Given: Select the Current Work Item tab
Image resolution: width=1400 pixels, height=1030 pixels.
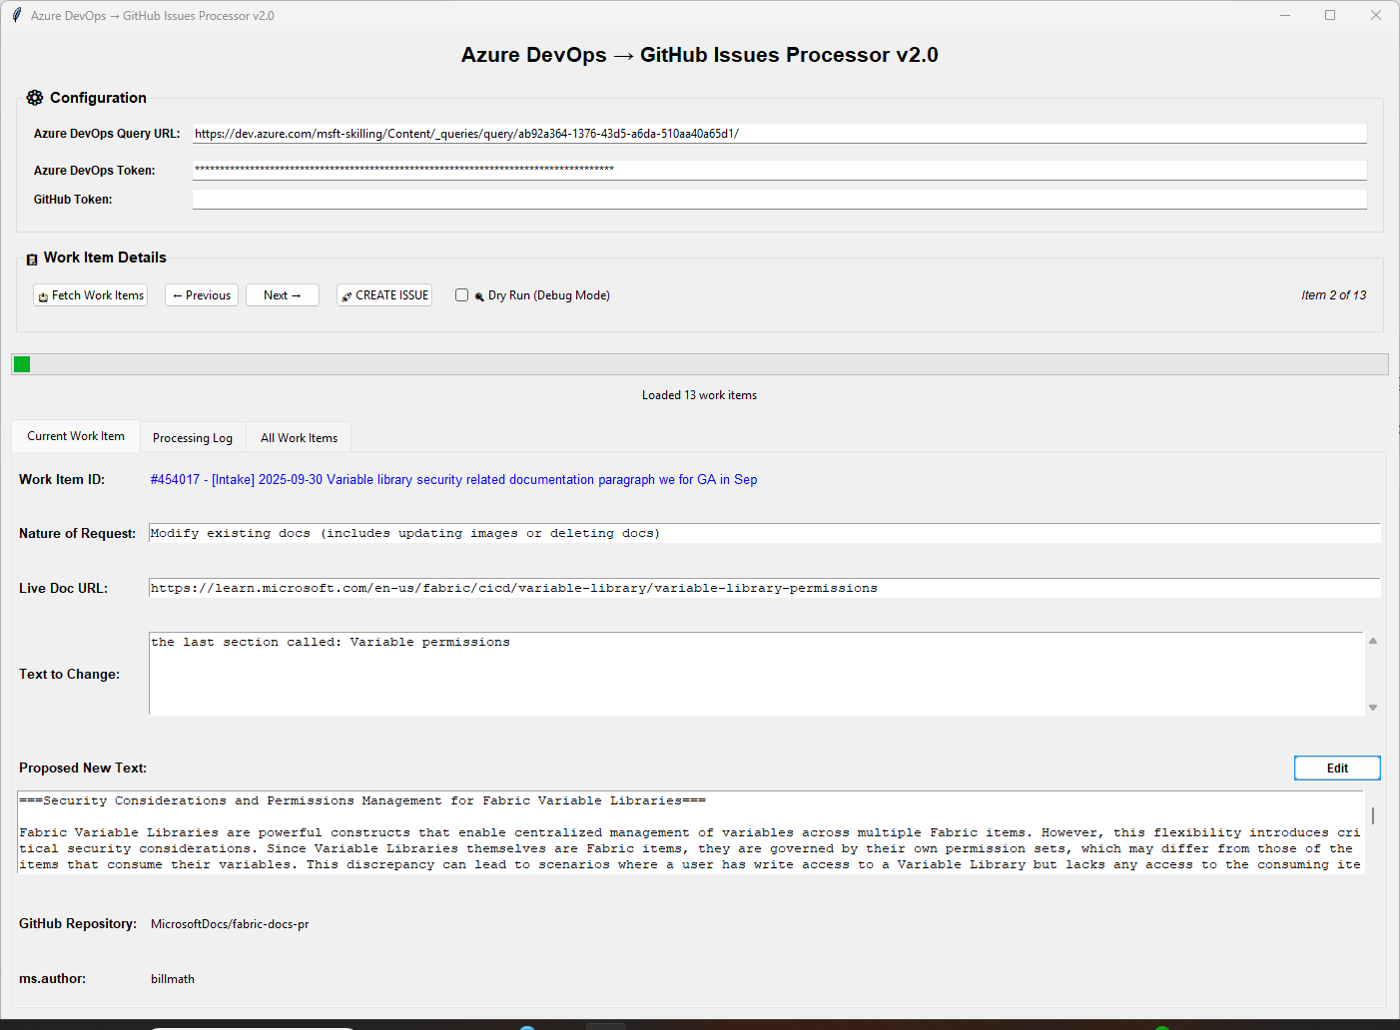Looking at the screenshot, I should [76, 436].
